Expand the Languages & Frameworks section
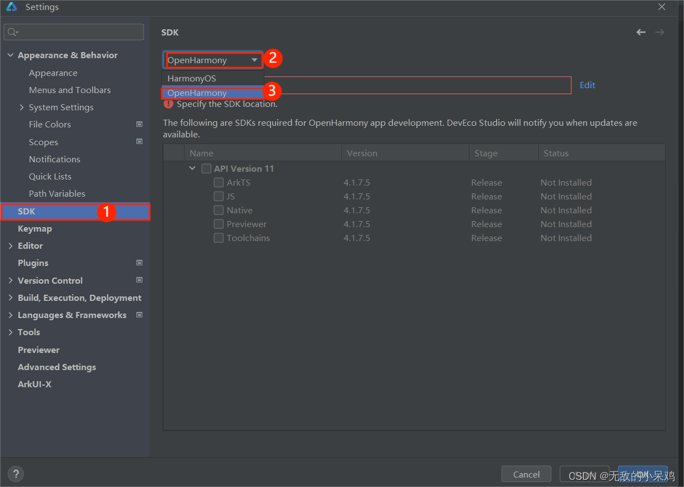684x487 pixels. 11,315
